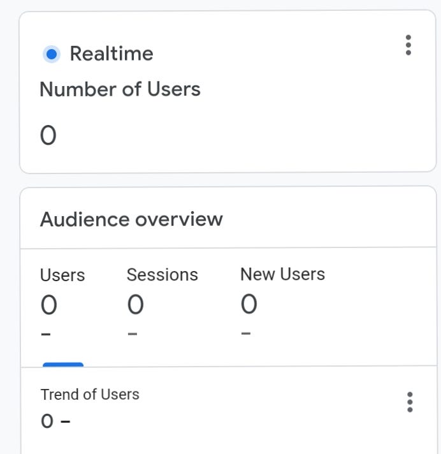Click the dash change indicator under Sessions
The width and height of the screenshot is (441, 454).
click(x=133, y=334)
